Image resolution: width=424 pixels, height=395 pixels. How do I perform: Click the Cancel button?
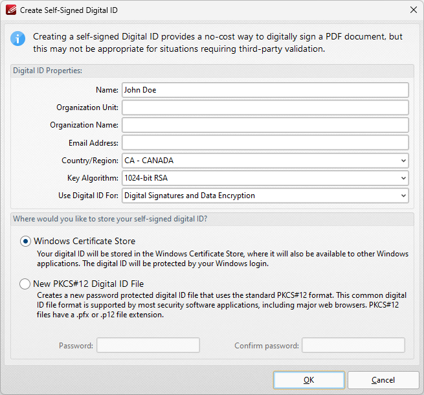click(383, 380)
